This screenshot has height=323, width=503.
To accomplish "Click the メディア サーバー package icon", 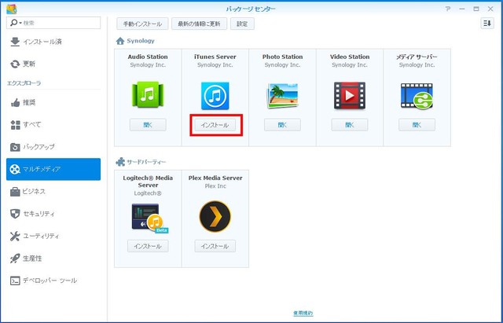I will point(417,96).
